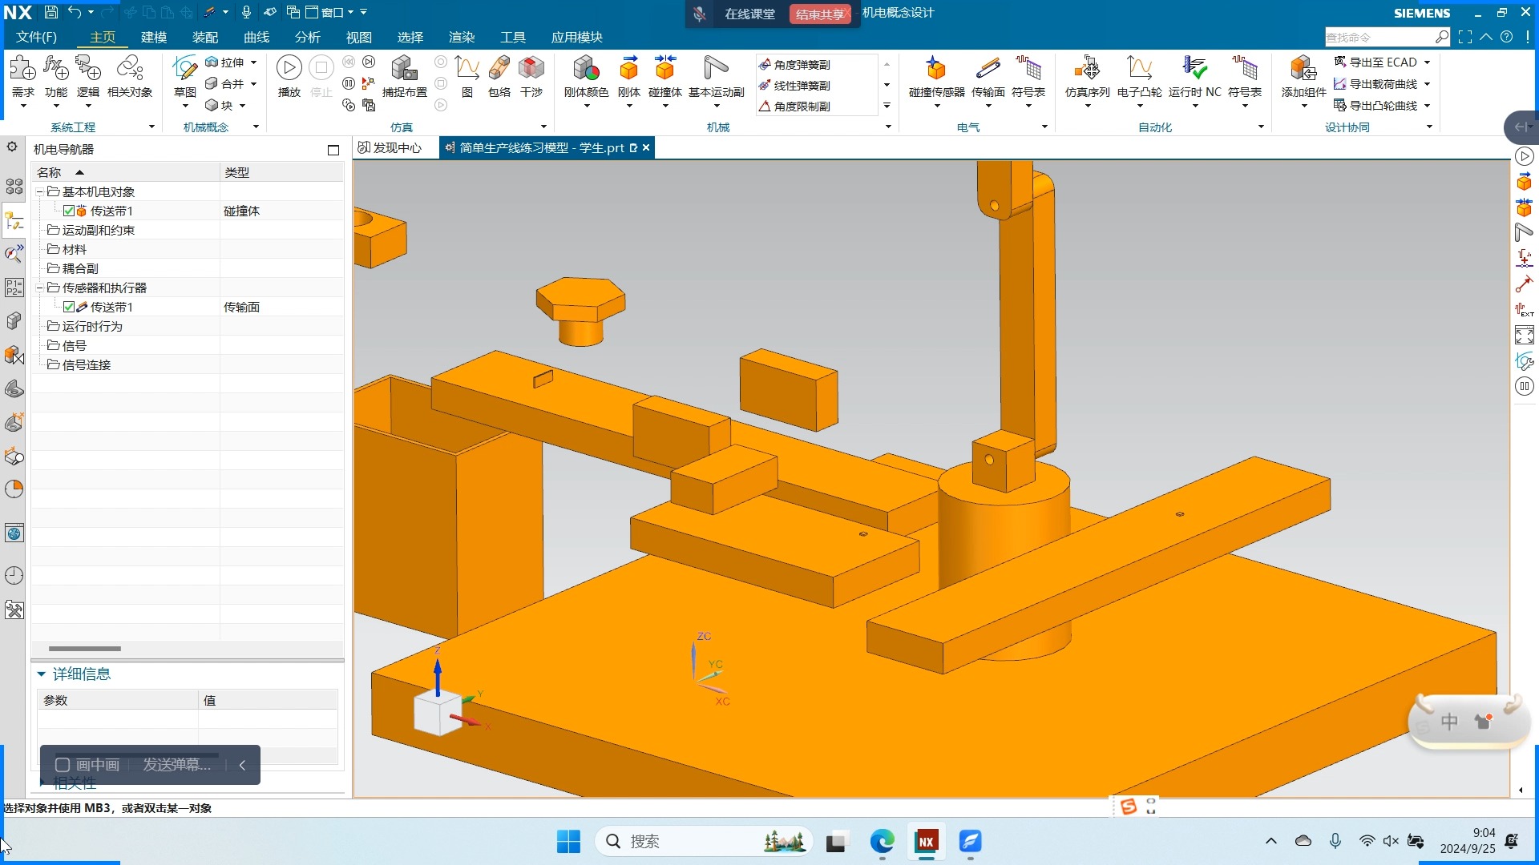
Task: Open the Sketch (草图) tool
Action: [x=185, y=70]
